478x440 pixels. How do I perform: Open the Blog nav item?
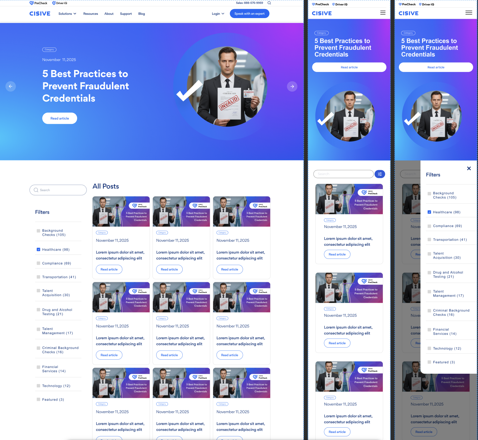(x=141, y=14)
